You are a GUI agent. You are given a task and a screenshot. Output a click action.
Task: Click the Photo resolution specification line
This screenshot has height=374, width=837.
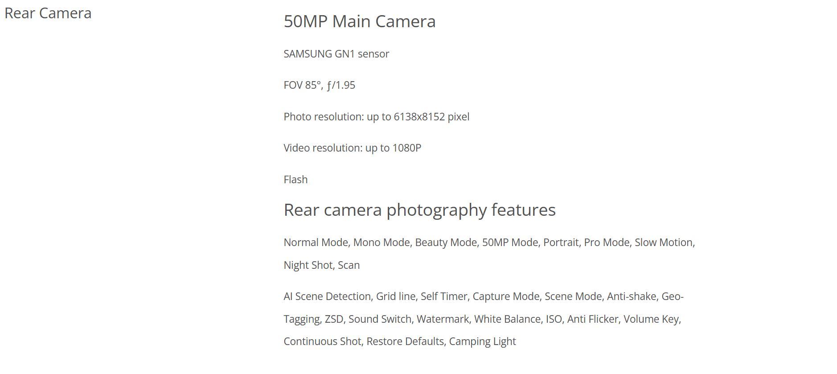pos(377,117)
